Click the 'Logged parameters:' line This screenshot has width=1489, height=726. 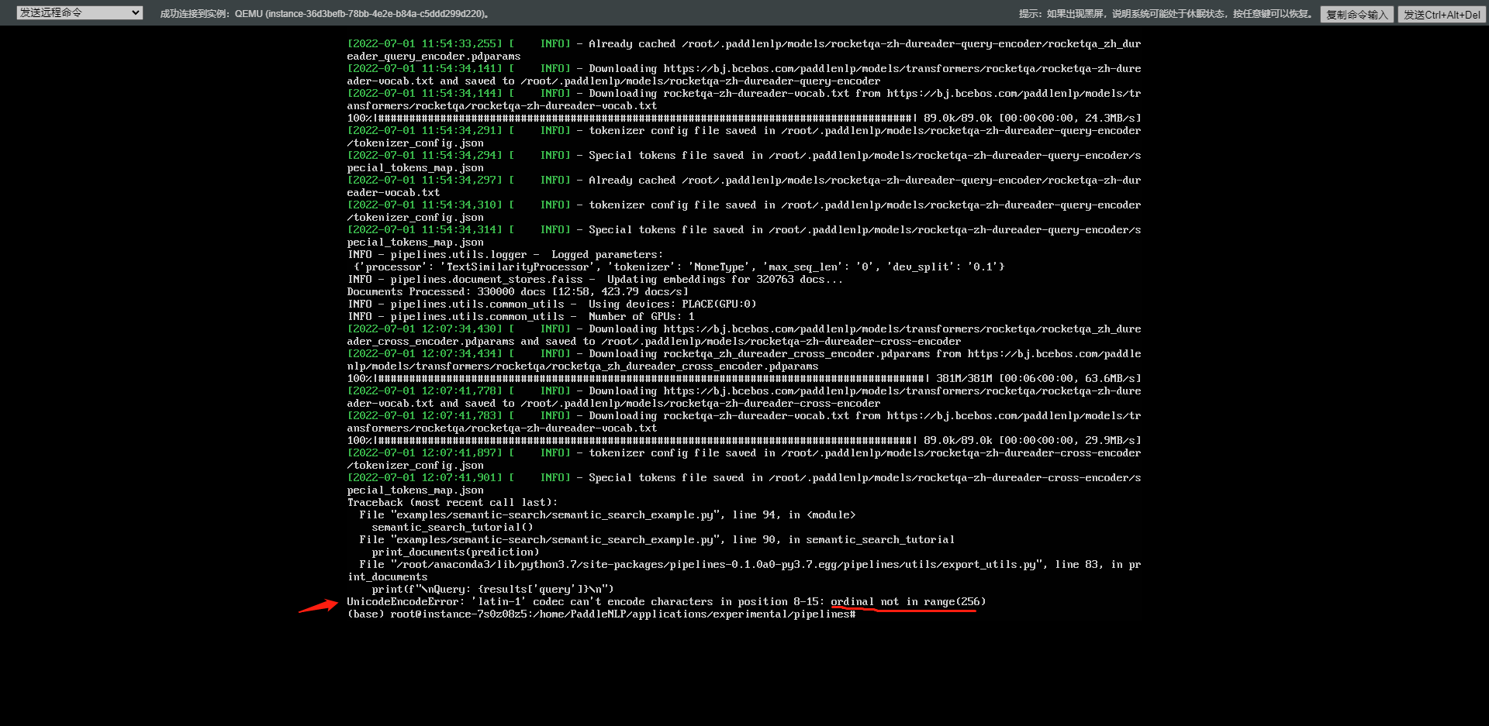click(505, 255)
